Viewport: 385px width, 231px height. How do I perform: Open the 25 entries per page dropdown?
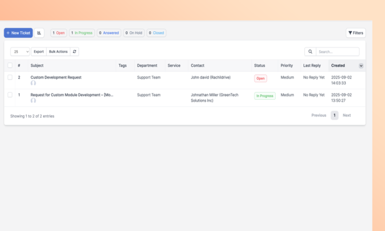click(20, 52)
